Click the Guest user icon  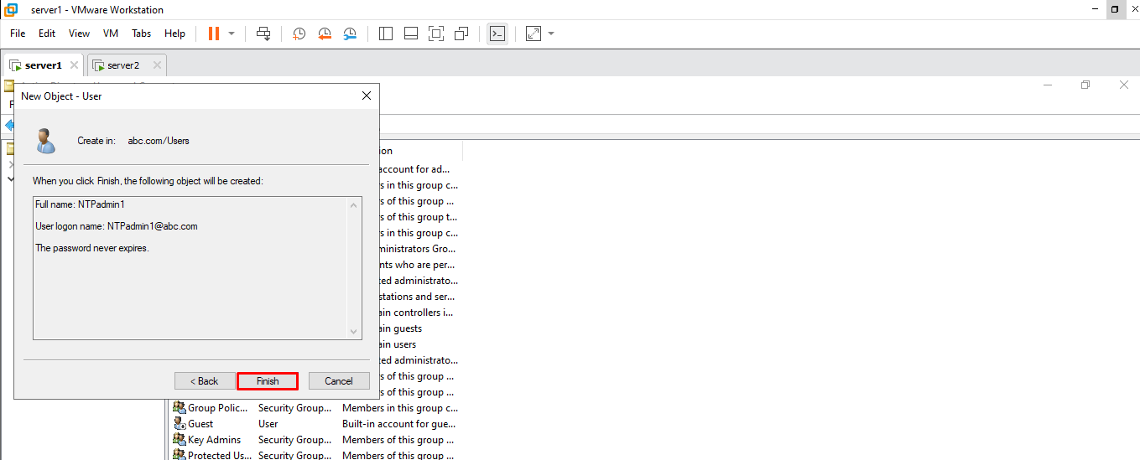pos(179,424)
